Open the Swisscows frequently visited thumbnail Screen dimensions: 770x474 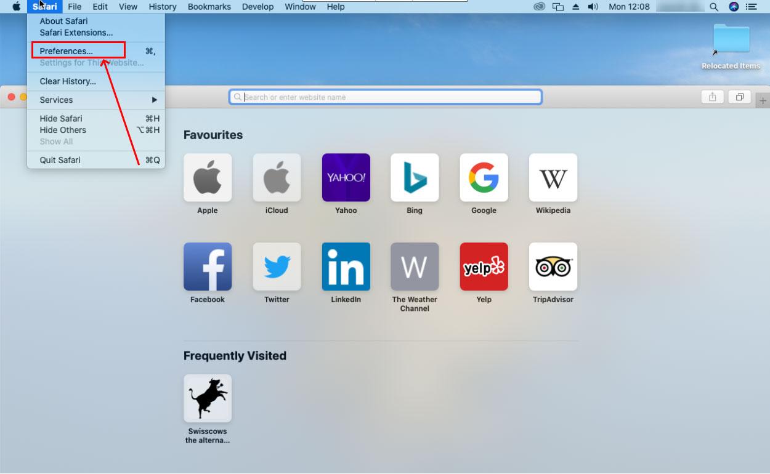[x=208, y=398]
